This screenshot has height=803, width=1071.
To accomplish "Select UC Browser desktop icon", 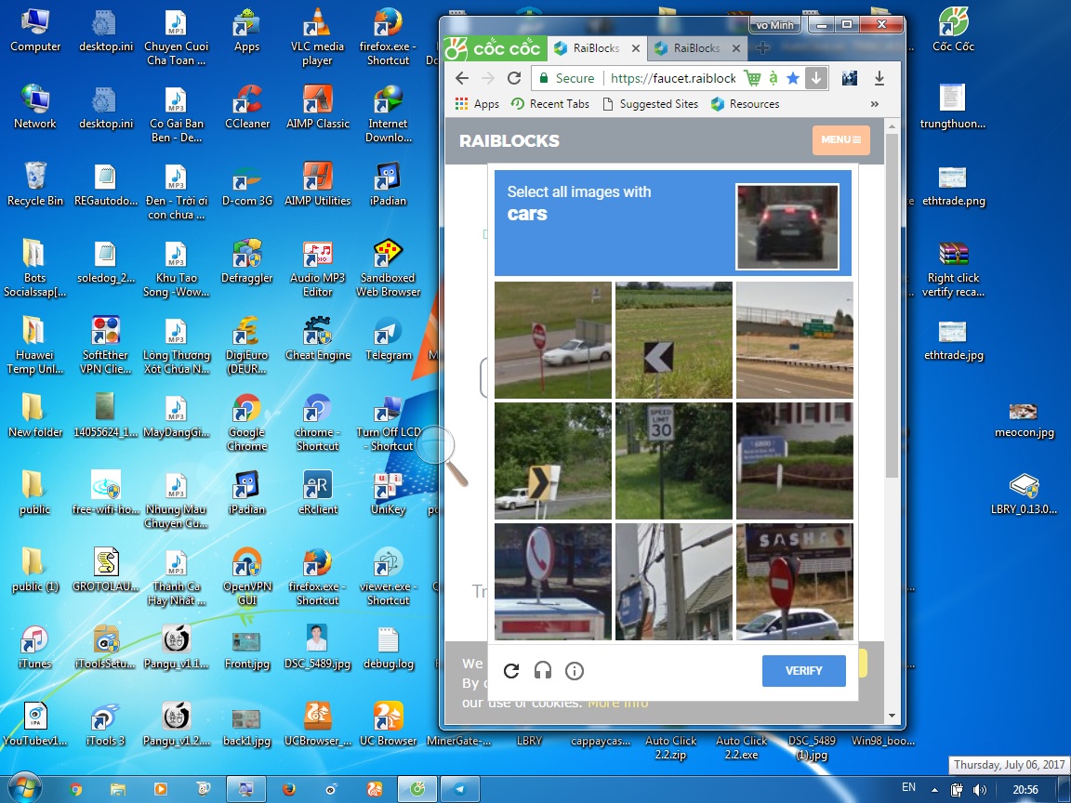I will click(388, 725).
